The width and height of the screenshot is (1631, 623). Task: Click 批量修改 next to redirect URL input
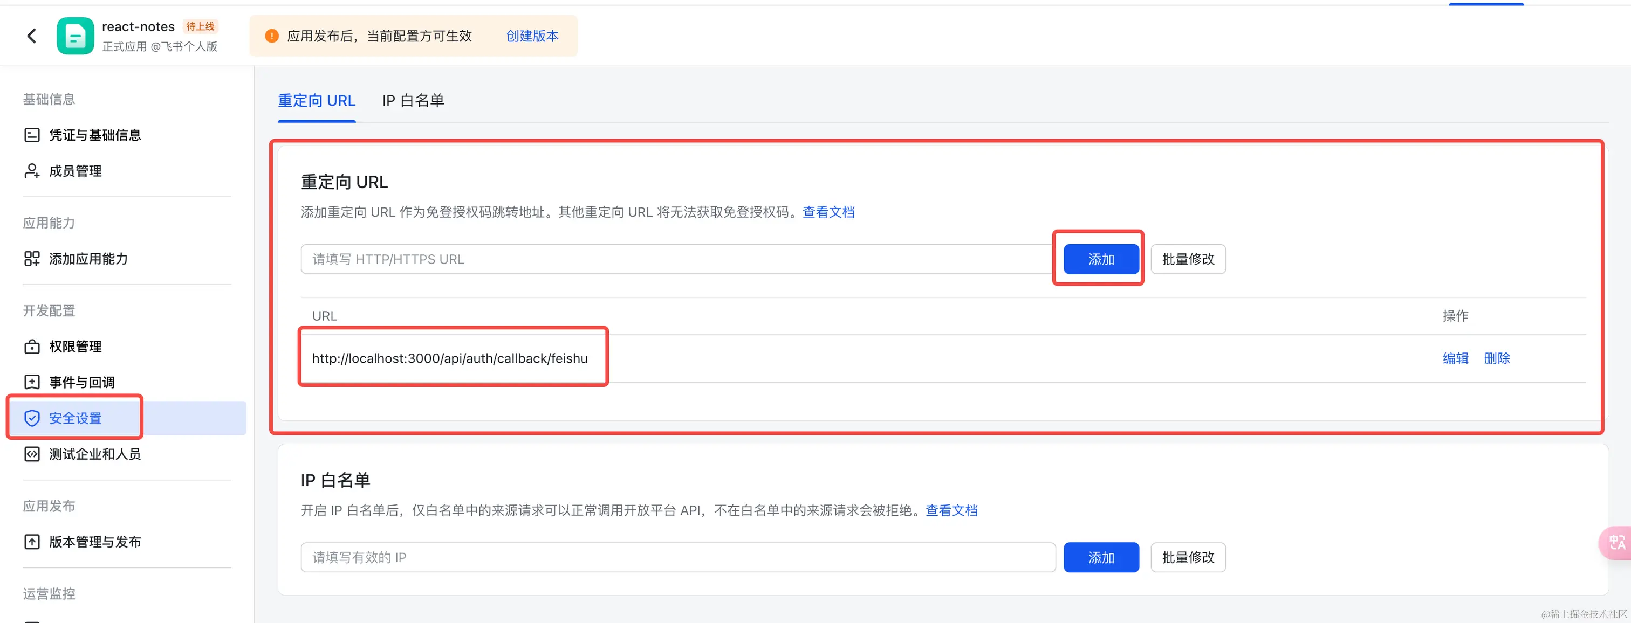pyautogui.click(x=1188, y=259)
